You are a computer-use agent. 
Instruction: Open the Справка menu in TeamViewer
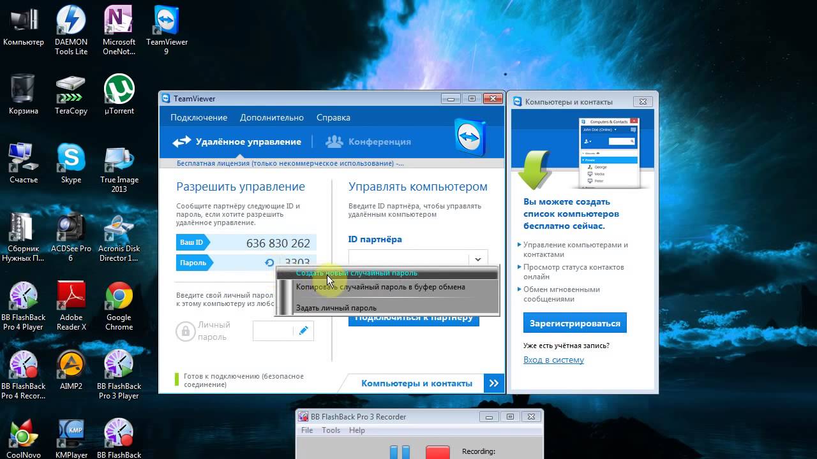click(x=333, y=117)
